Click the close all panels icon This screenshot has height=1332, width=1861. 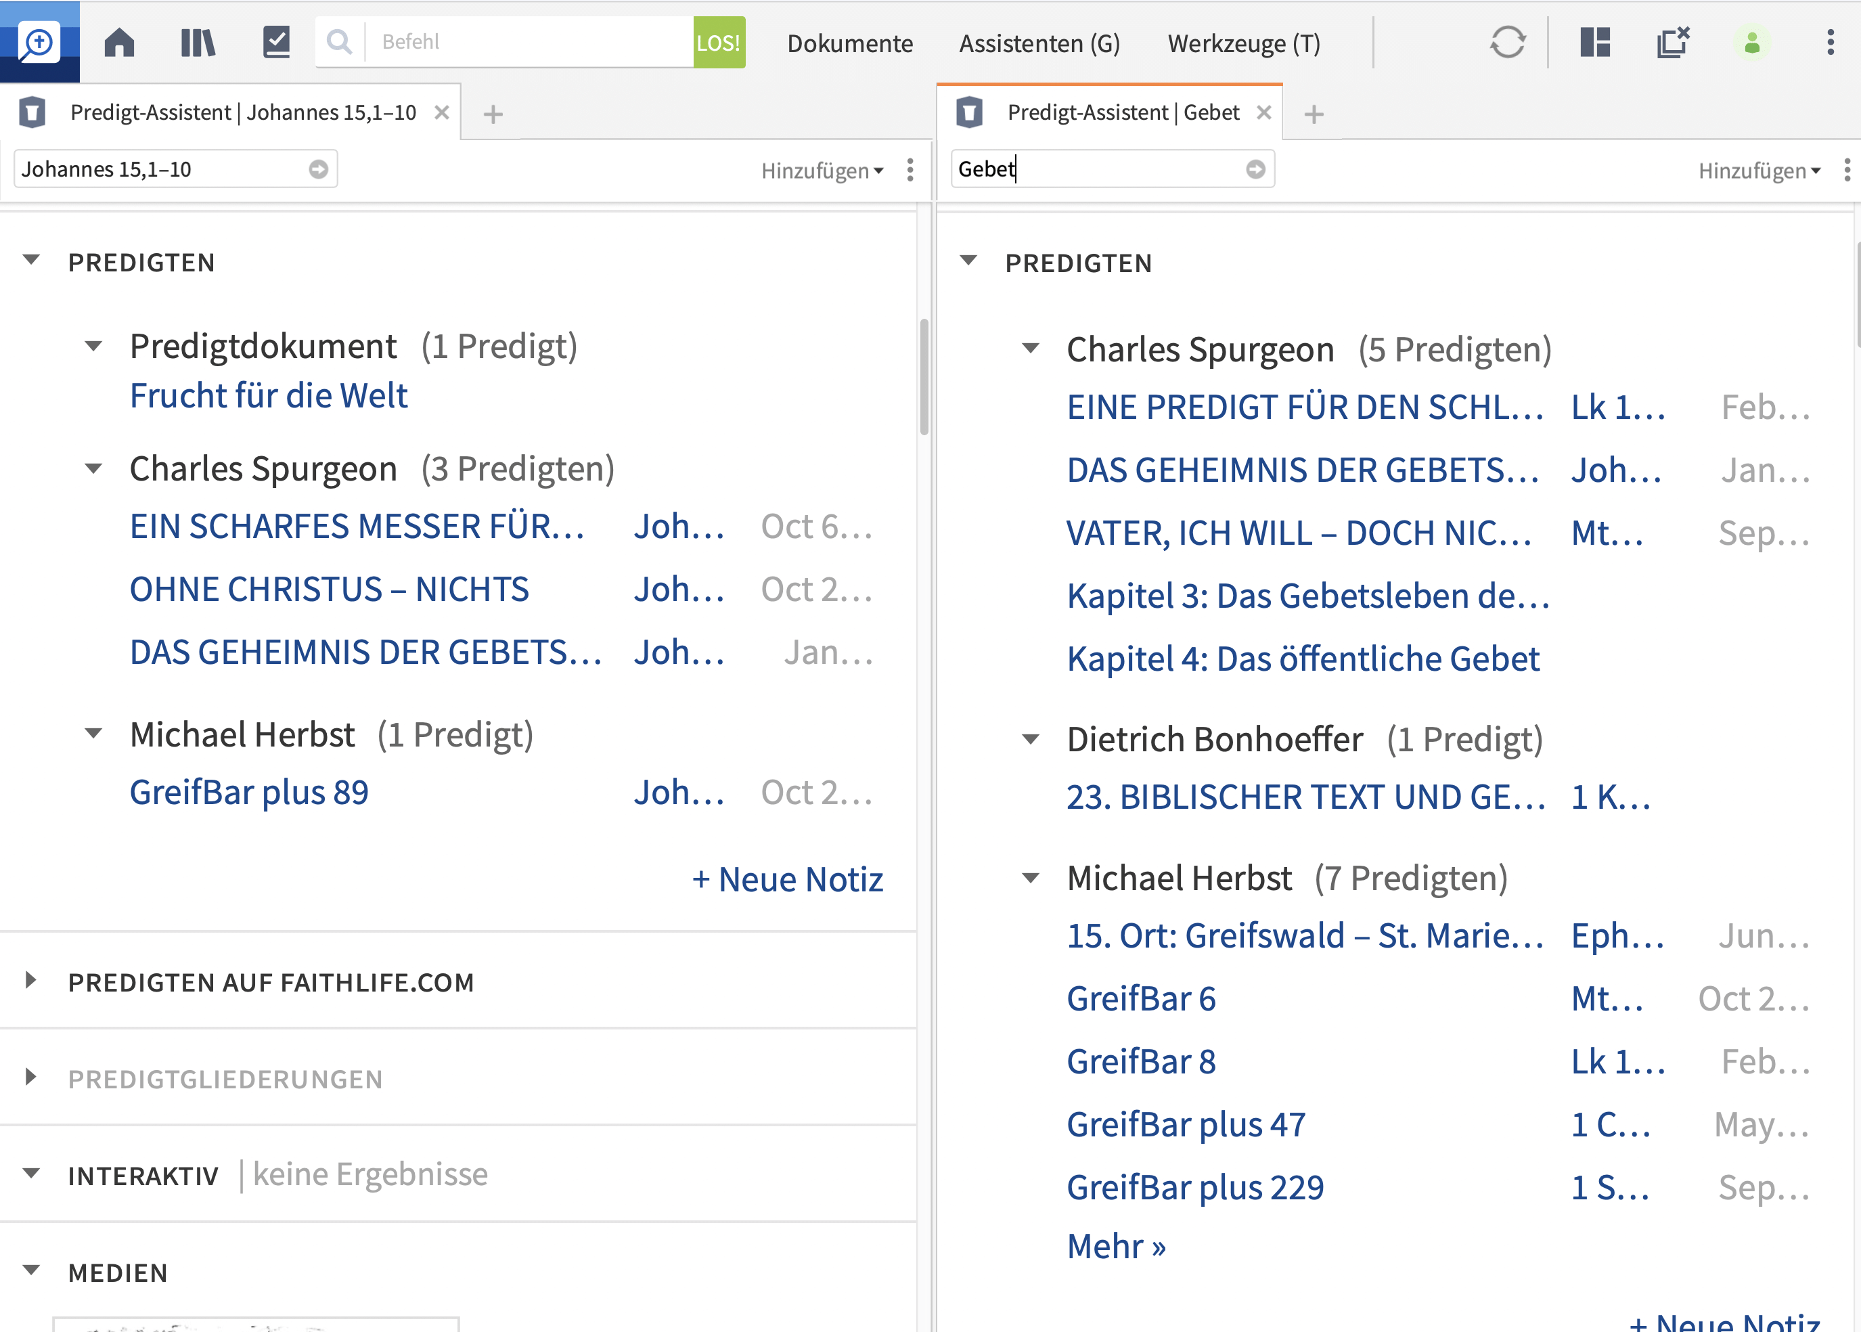(1672, 42)
